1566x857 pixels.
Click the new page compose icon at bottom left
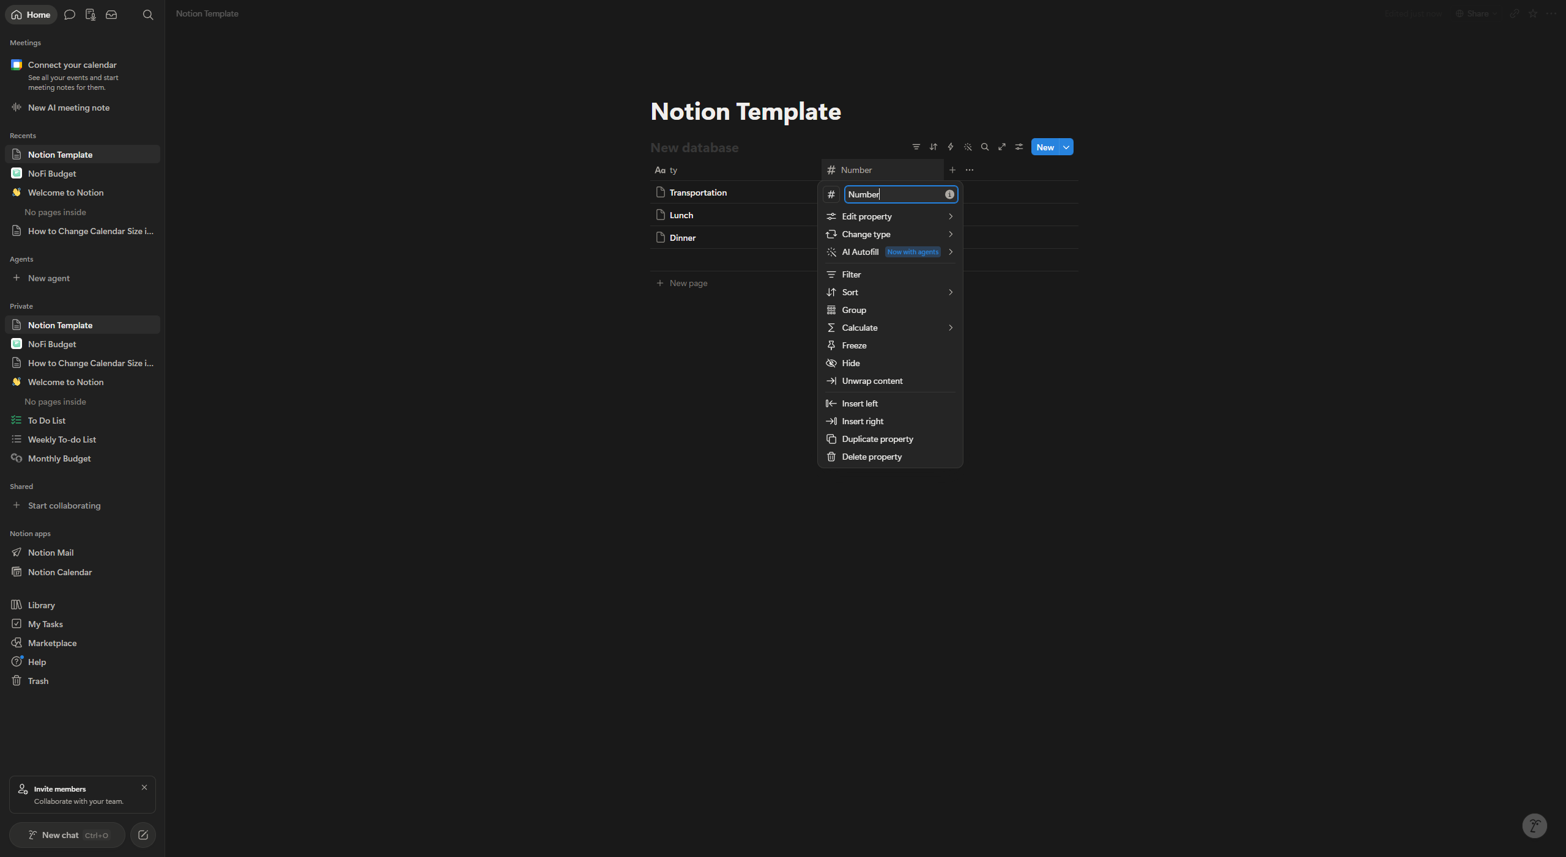coord(143,835)
